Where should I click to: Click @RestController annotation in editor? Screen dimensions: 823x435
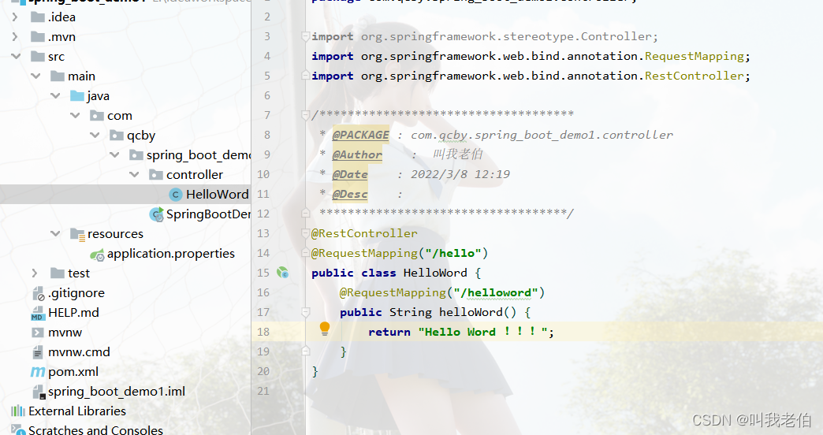364,233
